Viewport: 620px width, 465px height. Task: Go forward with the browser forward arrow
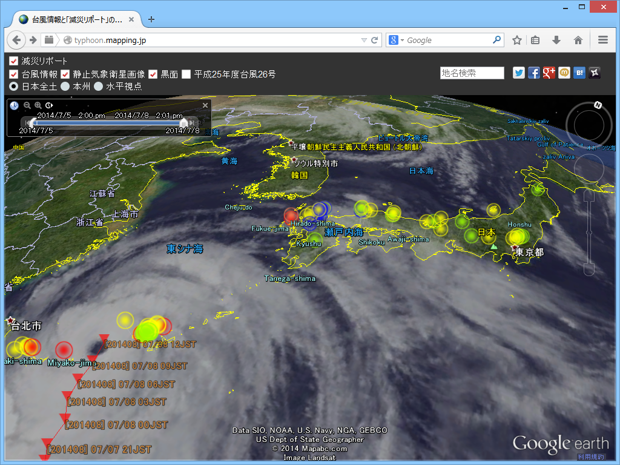point(33,40)
